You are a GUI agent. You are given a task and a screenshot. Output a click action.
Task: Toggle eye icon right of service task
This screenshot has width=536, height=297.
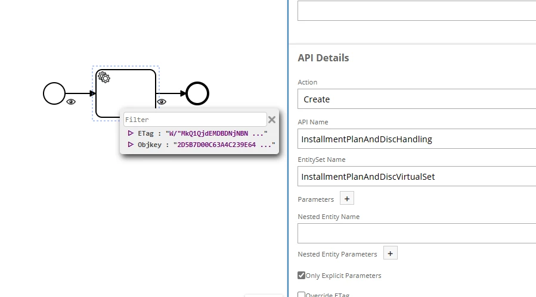(x=162, y=102)
